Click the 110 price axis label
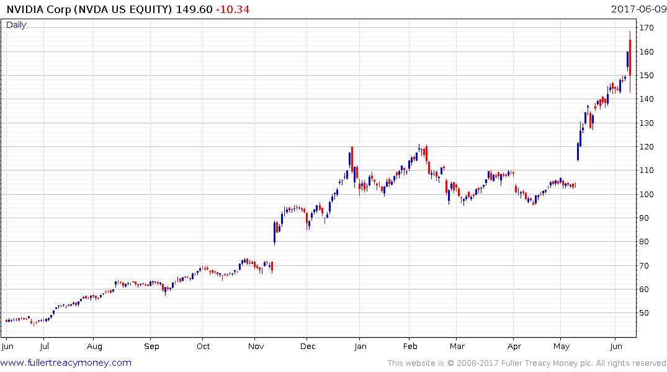 (647, 170)
